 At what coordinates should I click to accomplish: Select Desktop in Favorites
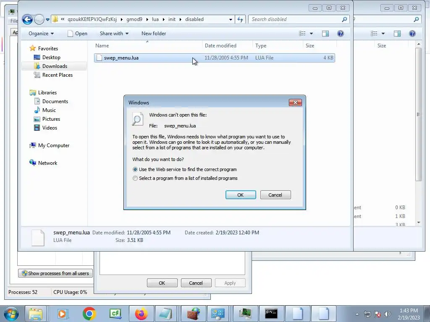pyautogui.click(x=51, y=57)
